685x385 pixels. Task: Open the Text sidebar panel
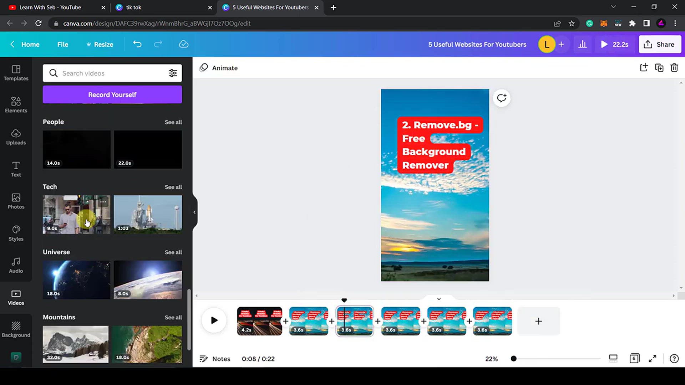(16, 169)
